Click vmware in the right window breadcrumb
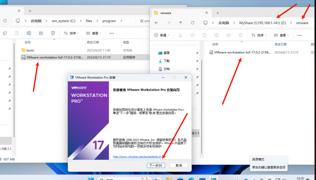Image resolution: width=316 pixels, height=180 pixels. pyautogui.click(x=302, y=23)
